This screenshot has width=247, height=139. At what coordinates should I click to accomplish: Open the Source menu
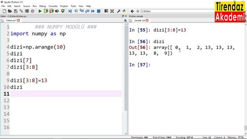(x=27, y=6)
